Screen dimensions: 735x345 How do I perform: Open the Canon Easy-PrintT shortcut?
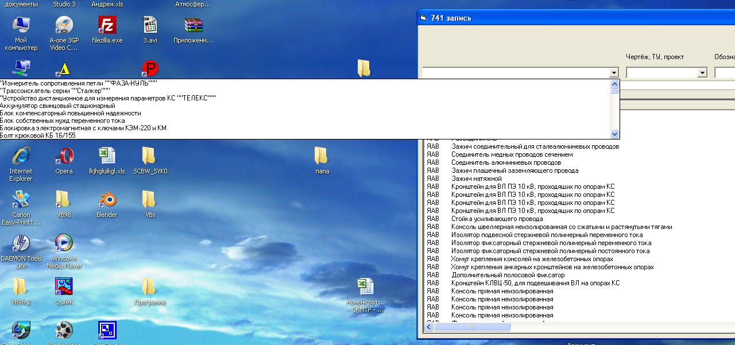21,200
